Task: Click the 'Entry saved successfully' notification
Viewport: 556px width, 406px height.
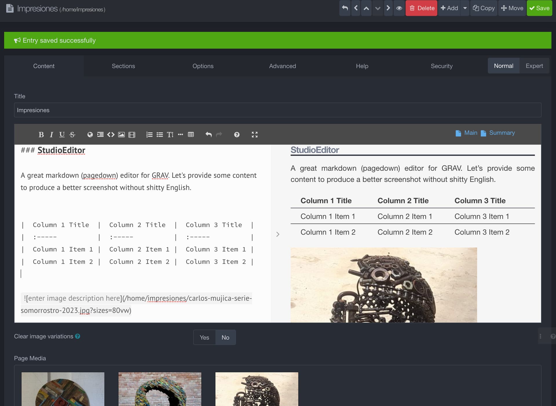Action: click(x=278, y=40)
